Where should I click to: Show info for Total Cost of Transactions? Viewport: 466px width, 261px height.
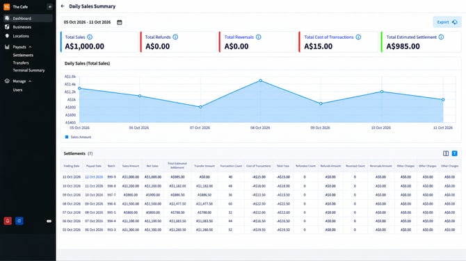pos(358,37)
